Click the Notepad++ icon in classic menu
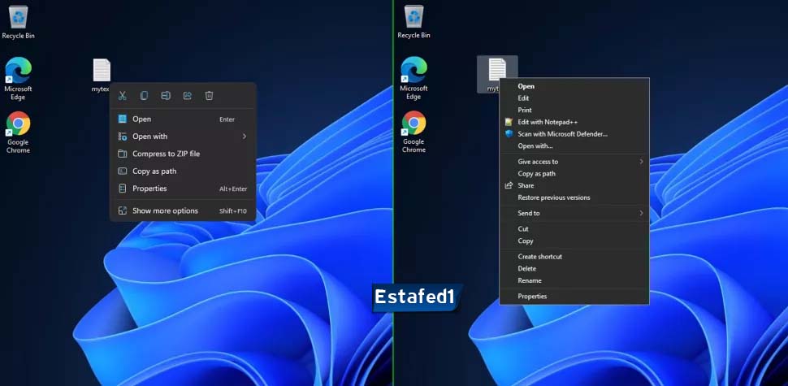788x386 pixels. 509,122
